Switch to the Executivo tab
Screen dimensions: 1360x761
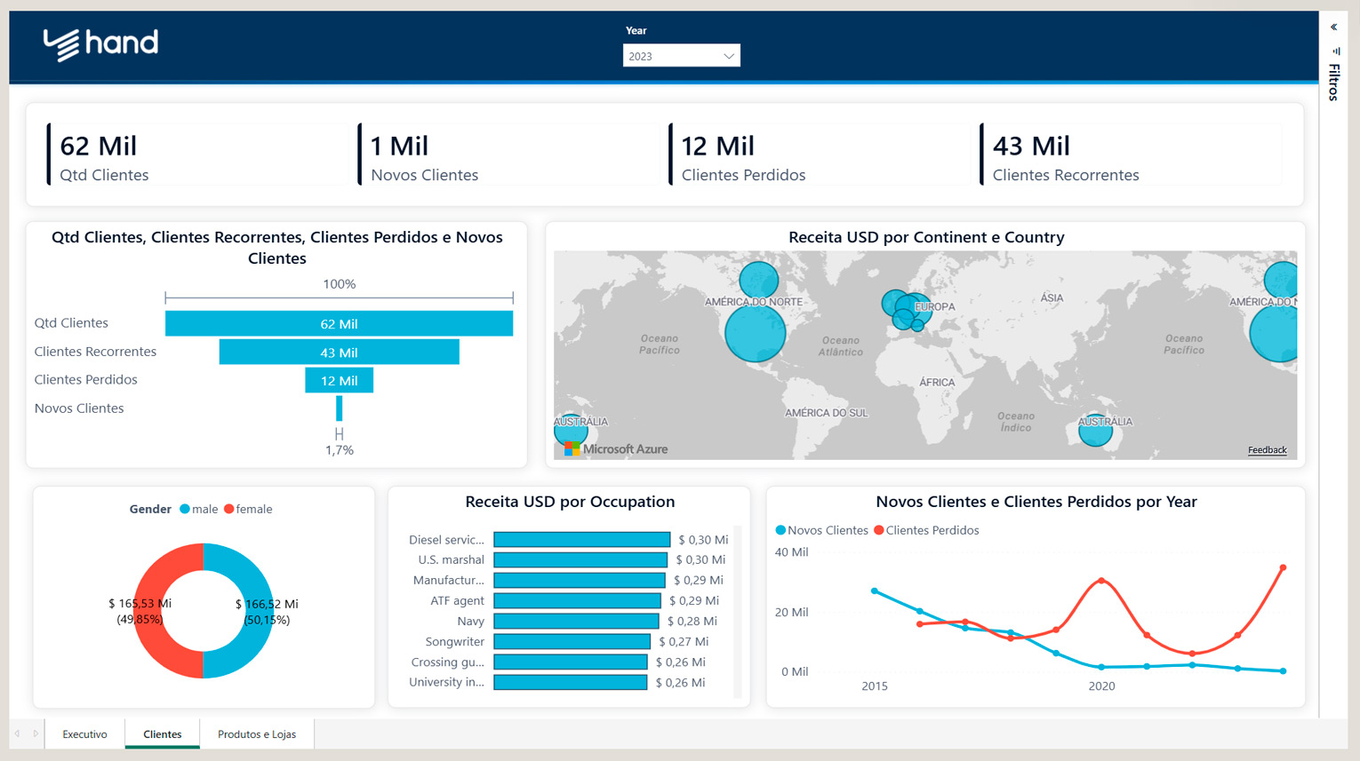pos(84,734)
